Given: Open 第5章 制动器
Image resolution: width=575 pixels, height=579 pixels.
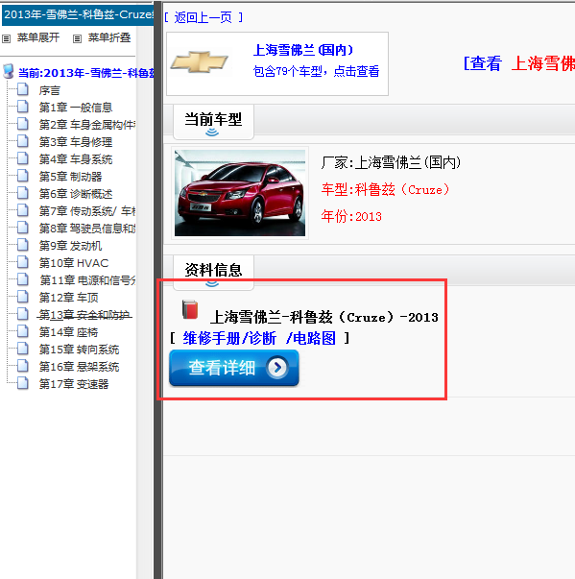Looking at the screenshot, I should tap(70, 177).
